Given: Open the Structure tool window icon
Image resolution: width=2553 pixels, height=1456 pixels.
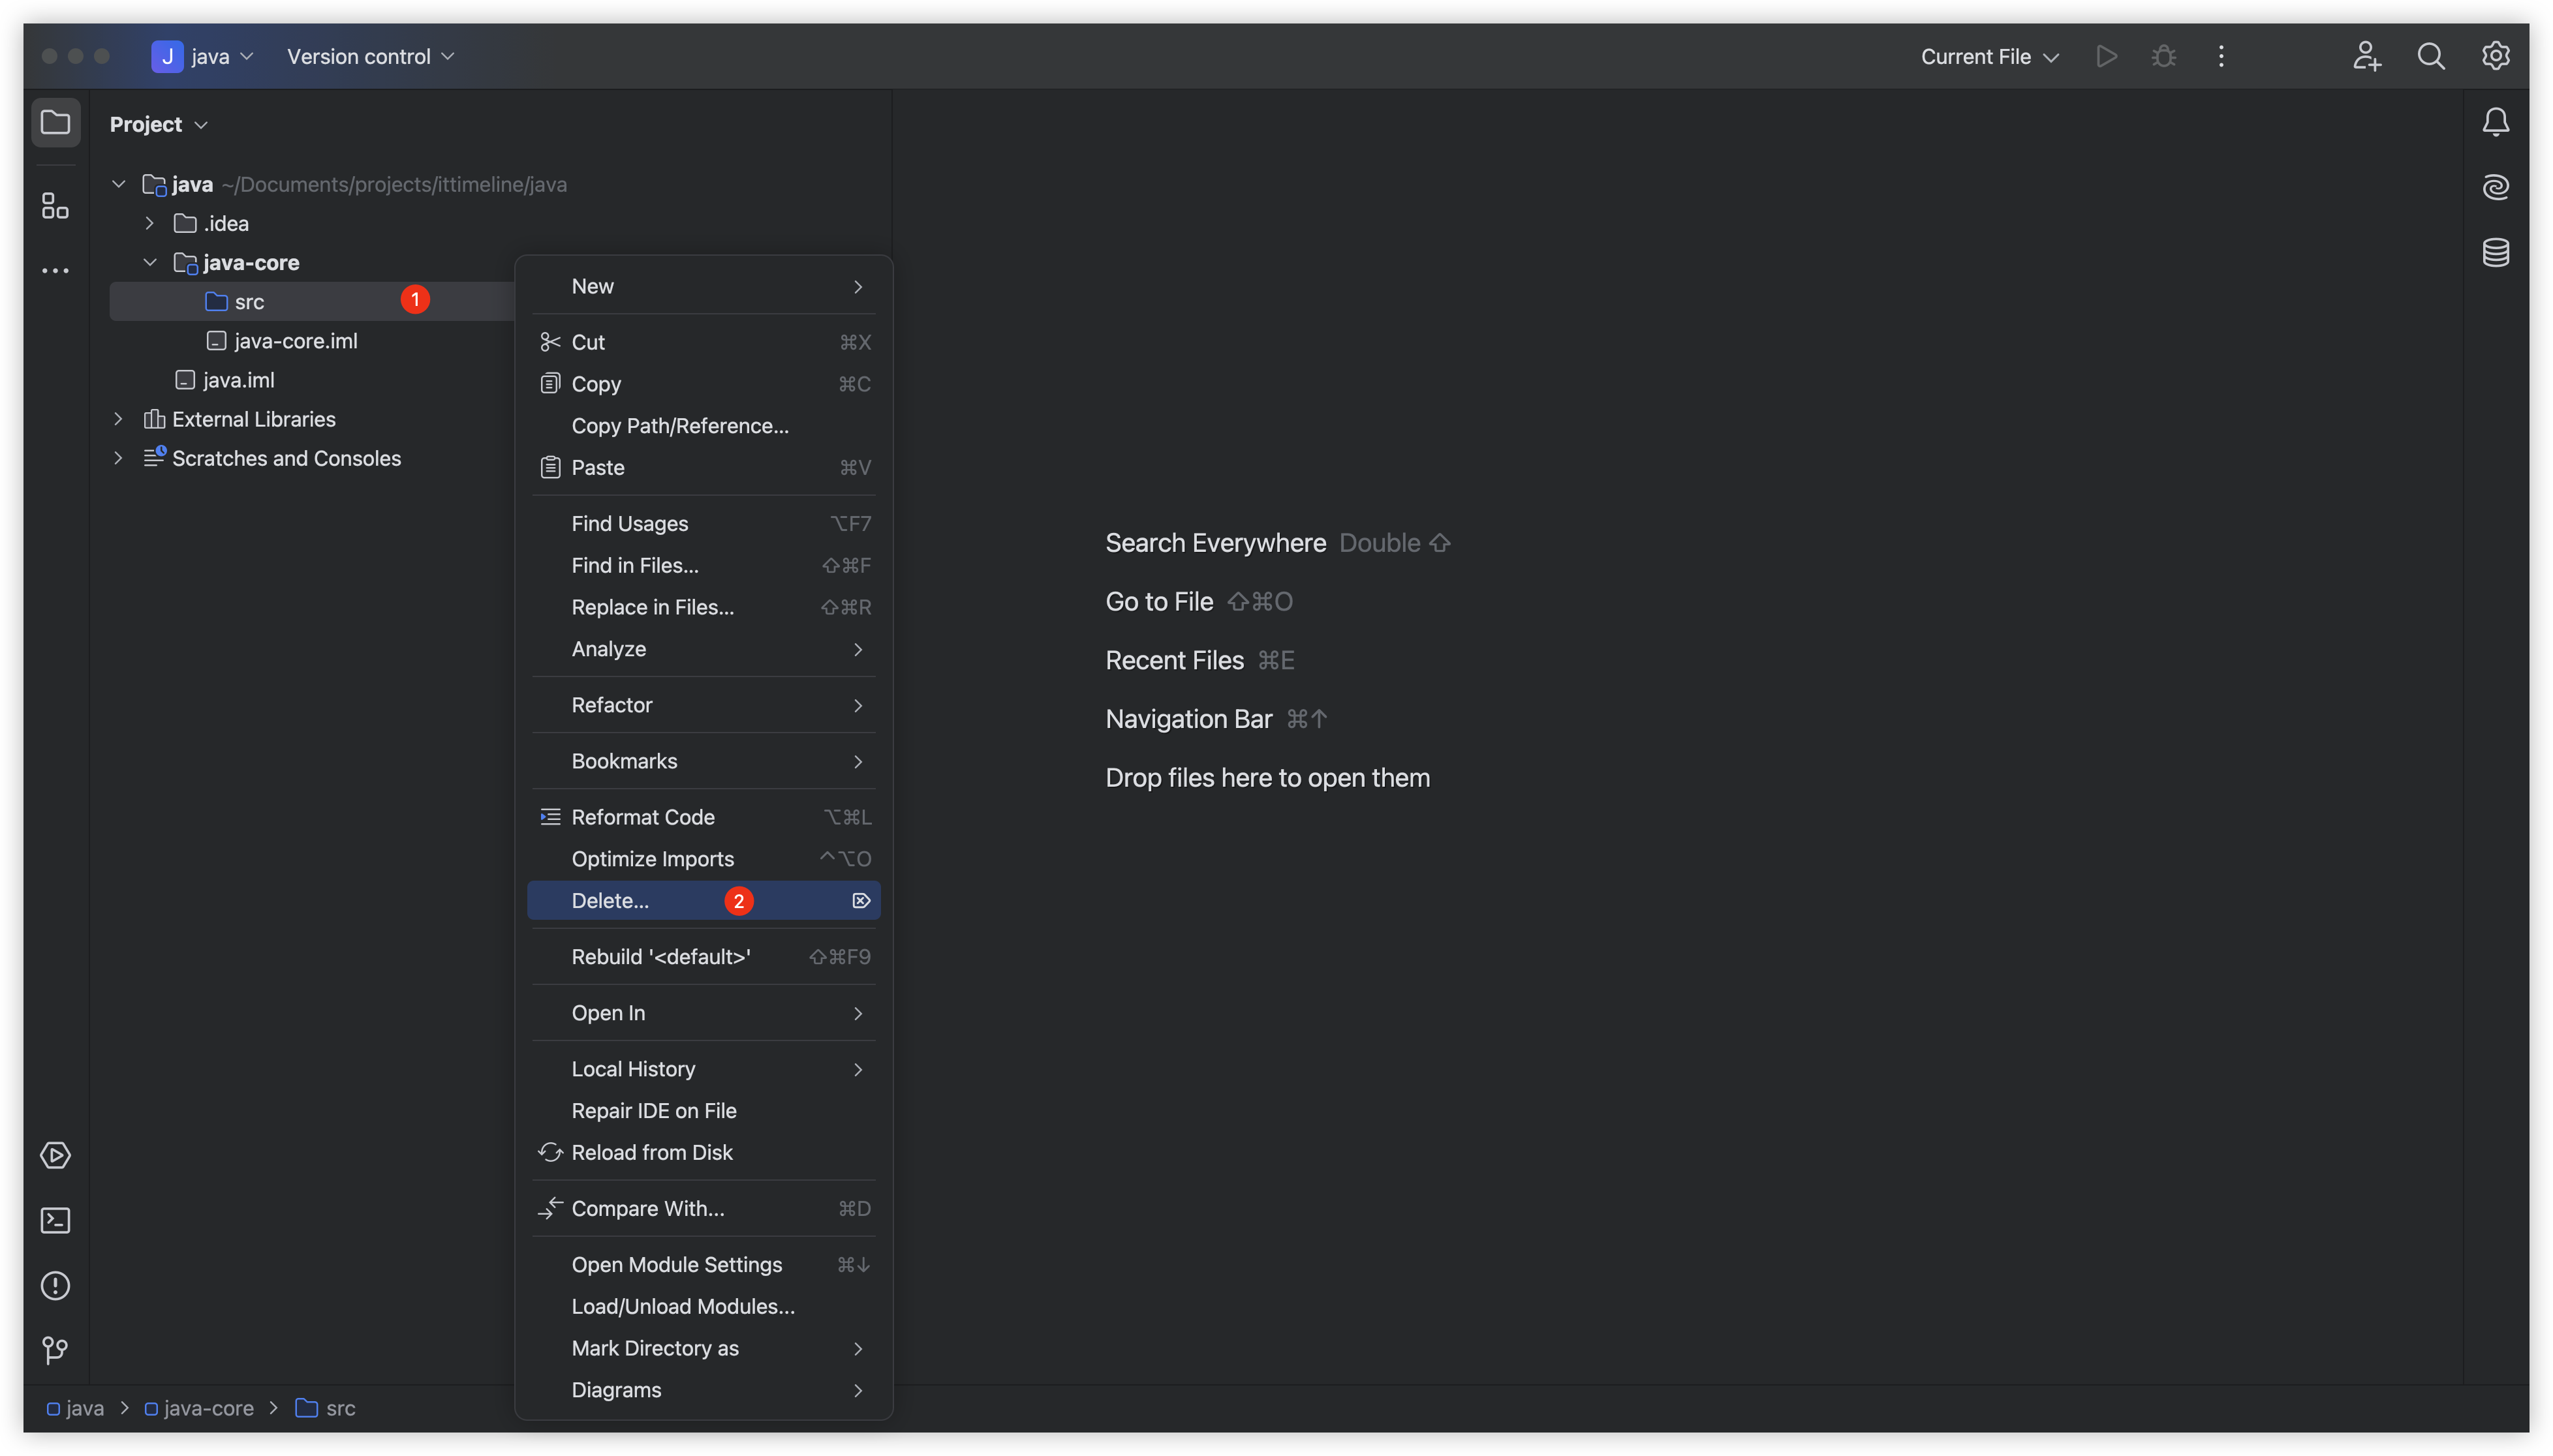Looking at the screenshot, I should point(55,206).
